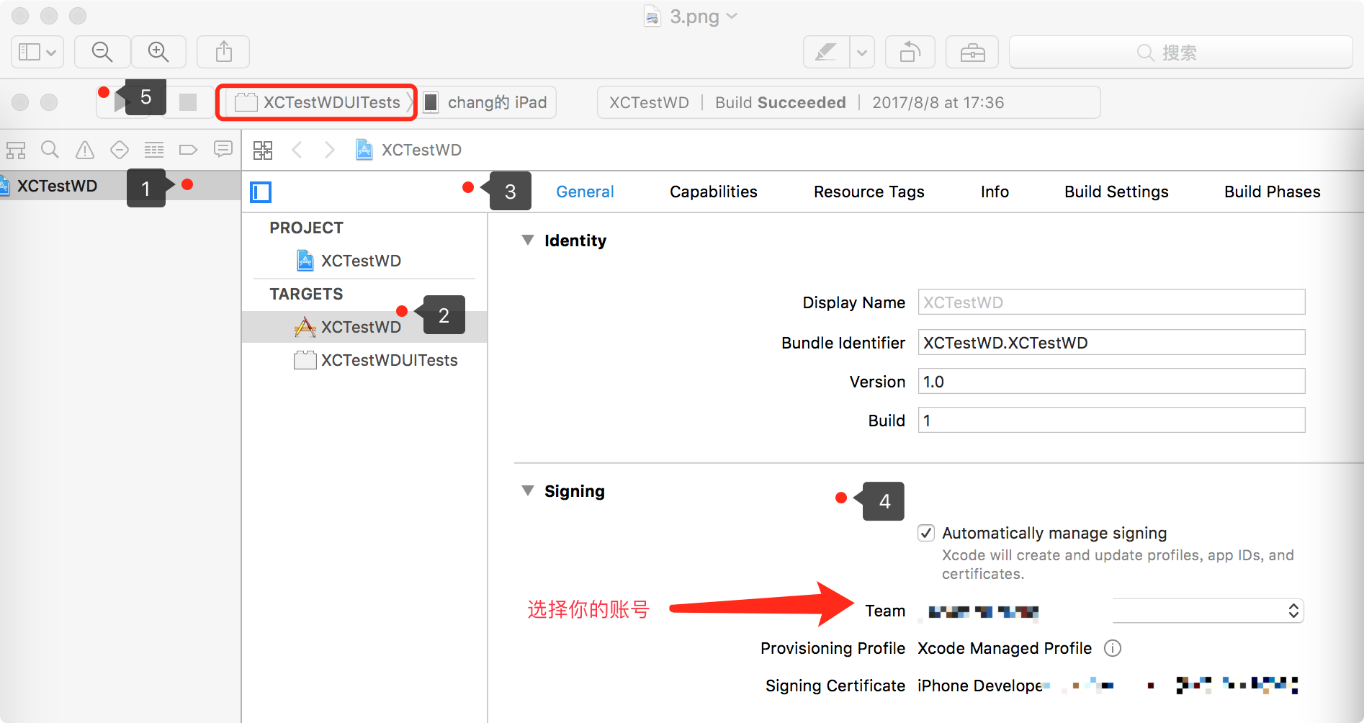
Task: Click the Preview search field
Action: 1180,52
